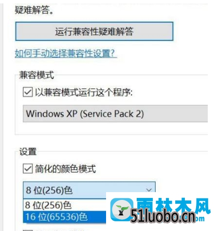The height and width of the screenshot is (231, 217).
Task: Click the checkmark in the 简化的颜色模式 box
Action: point(28,169)
